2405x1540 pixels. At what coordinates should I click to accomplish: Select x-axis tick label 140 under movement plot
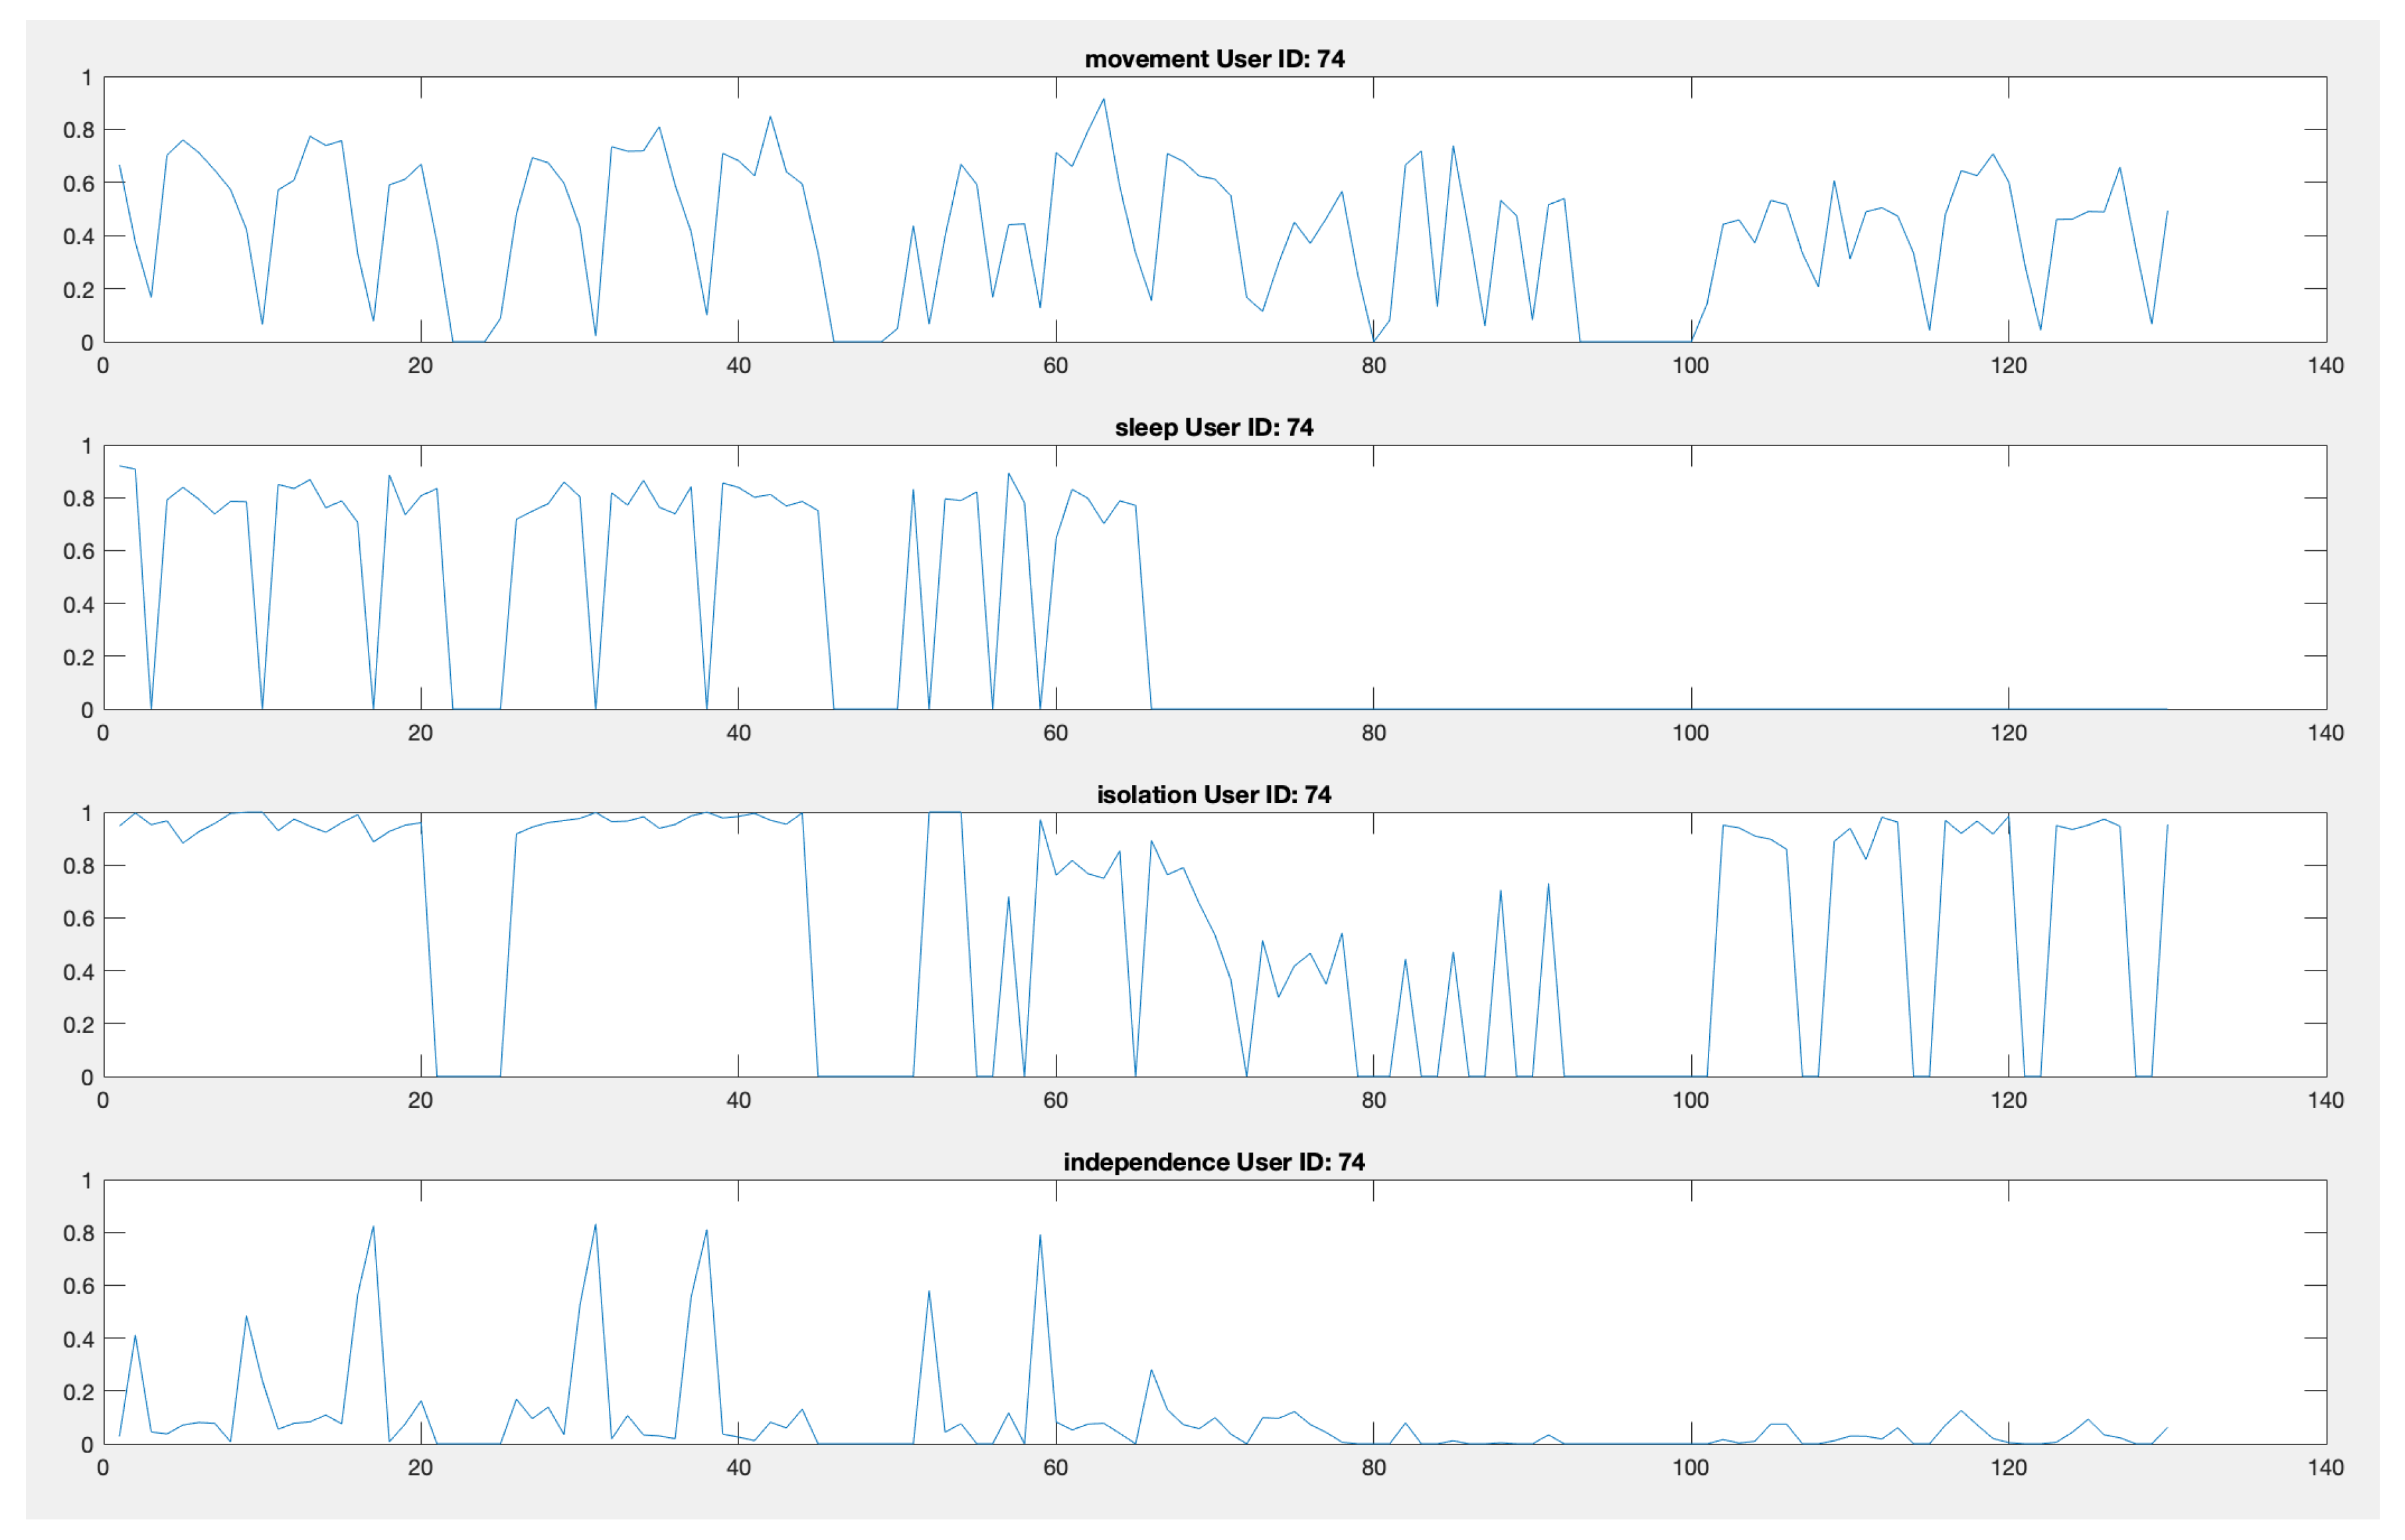coord(2326,365)
